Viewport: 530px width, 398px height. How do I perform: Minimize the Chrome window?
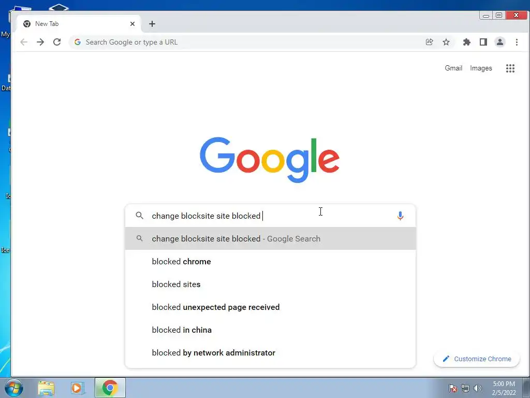(x=486, y=15)
